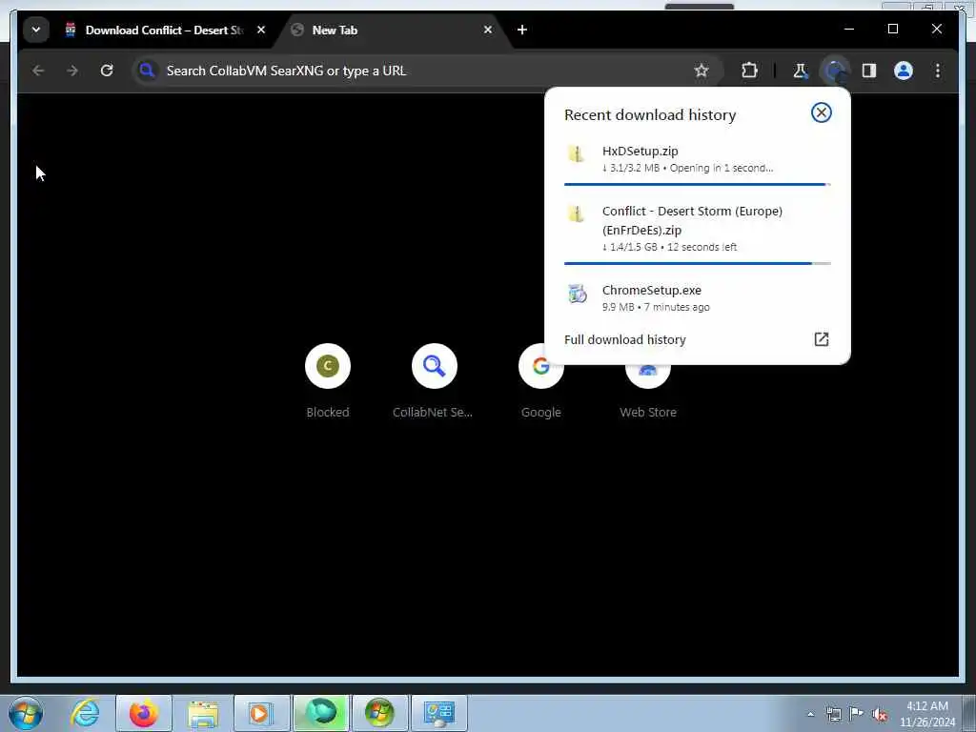The image size is (976, 732).
Task: Open the Web Store shortcut
Action: pos(647,390)
